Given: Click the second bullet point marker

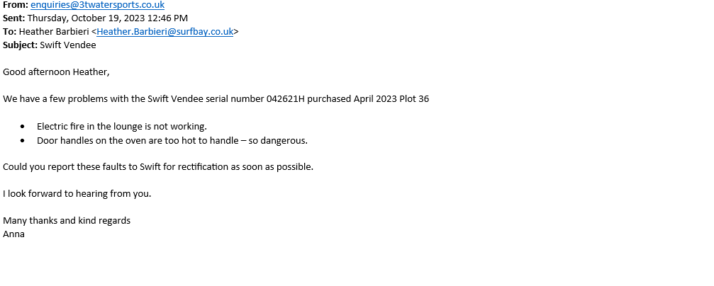Looking at the screenshot, I should [x=22, y=140].
